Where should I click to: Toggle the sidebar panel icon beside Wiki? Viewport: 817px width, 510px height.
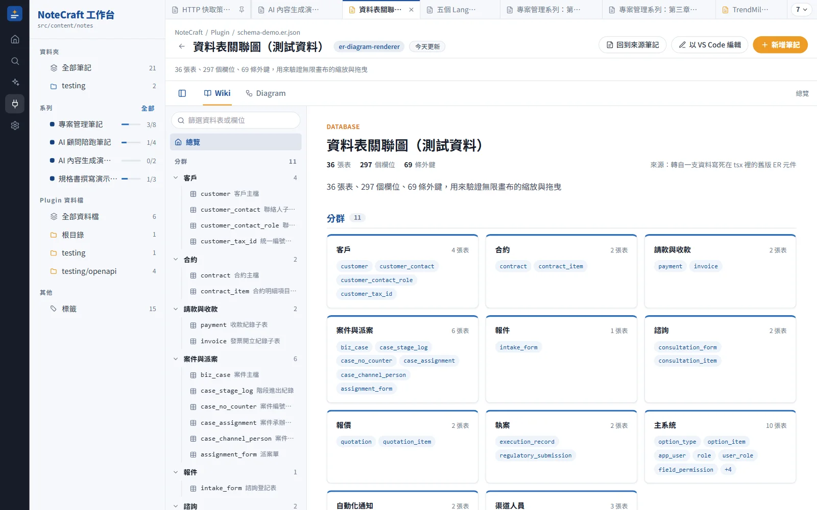[182, 93]
